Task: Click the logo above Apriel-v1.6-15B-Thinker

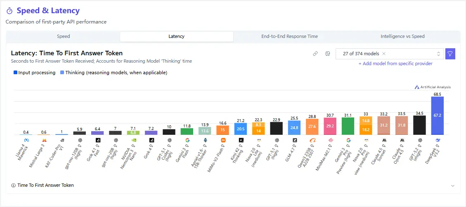Action: click(205, 140)
